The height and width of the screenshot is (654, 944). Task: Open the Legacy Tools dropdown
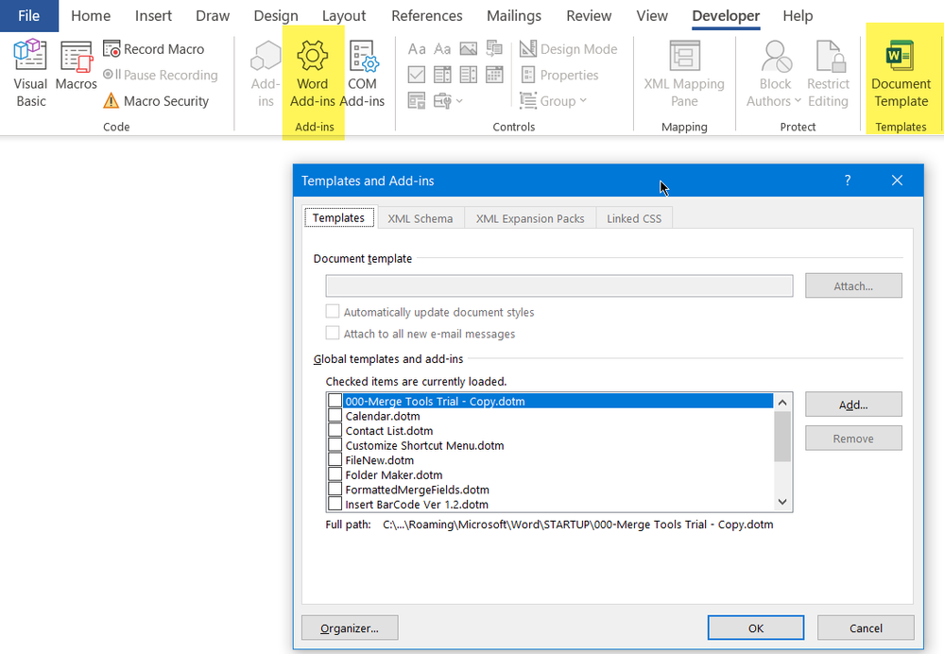(x=448, y=100)
